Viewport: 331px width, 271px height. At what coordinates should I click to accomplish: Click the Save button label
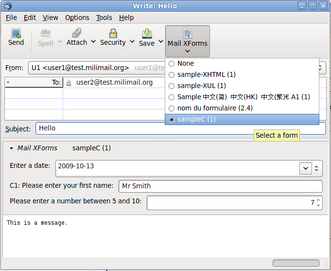(147, 44)
